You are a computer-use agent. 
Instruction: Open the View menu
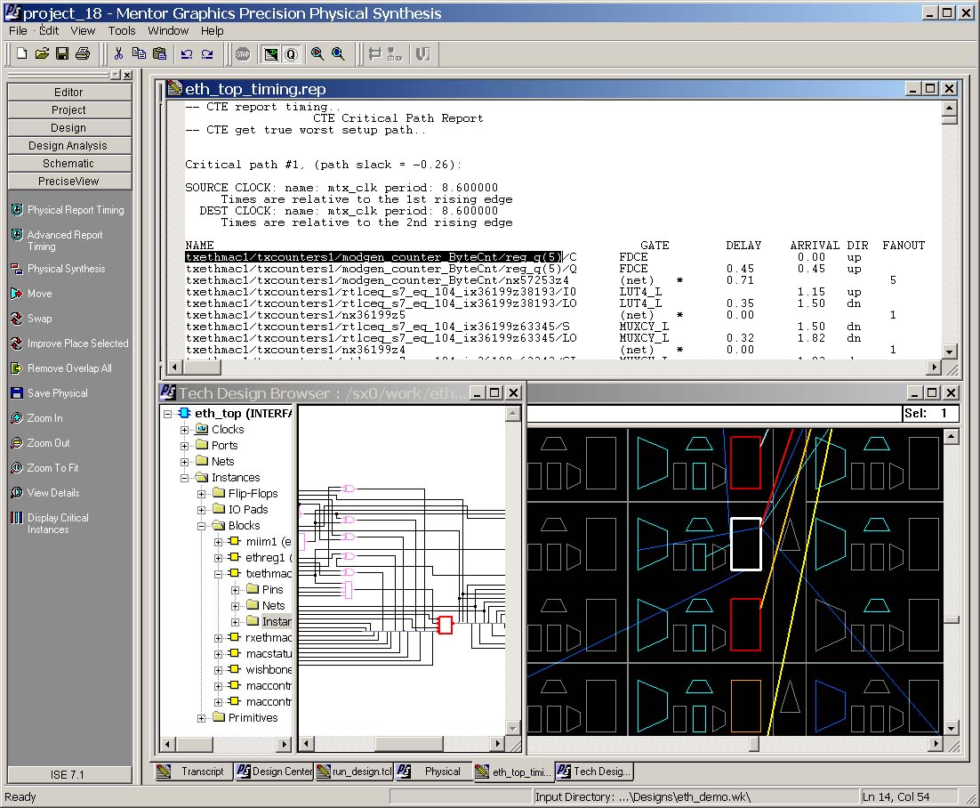coord(83,30)
